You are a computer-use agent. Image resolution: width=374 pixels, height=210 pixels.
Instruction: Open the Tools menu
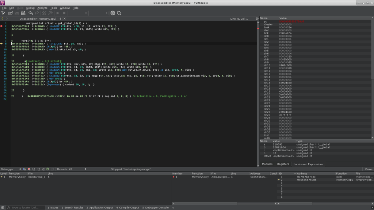click(x=53, y=8)
